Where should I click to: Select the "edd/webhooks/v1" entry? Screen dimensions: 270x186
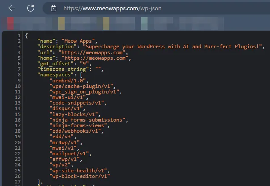coord(75,131)
